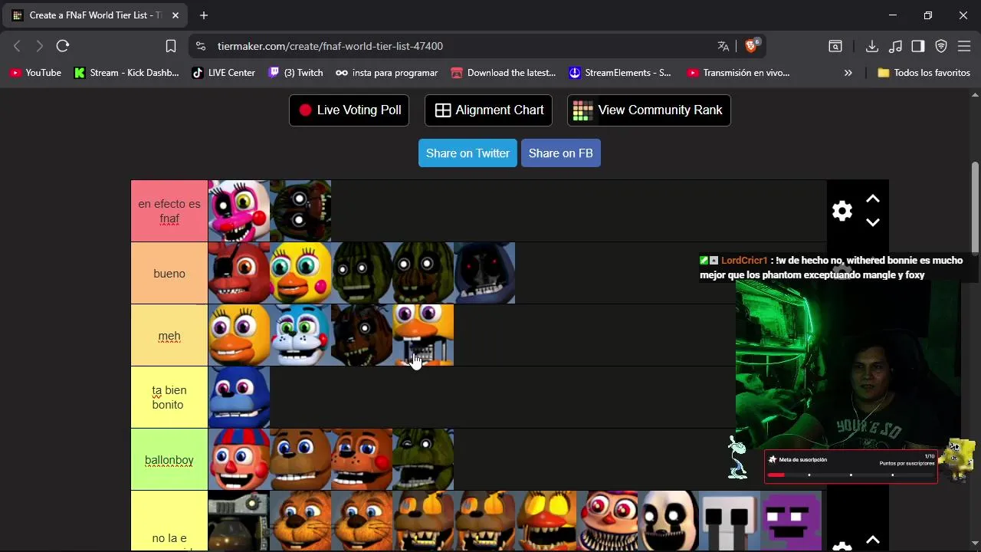Edit the 'ta bien bonito' tier label
The height and width of the screenshot is (552, 981).
coord(169,397)
